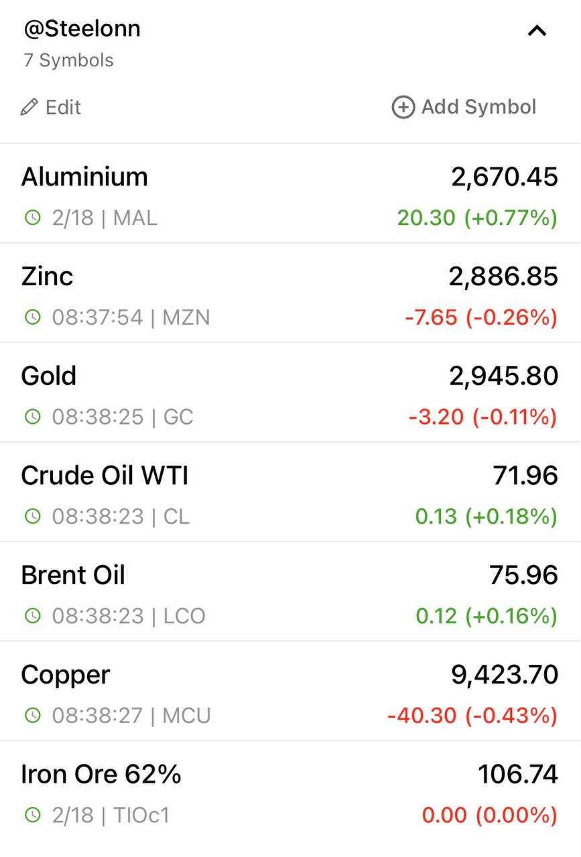Click the clock icon next to Zinc timestamp
Viewport: 581px width, 857px height.
(32, 317)
